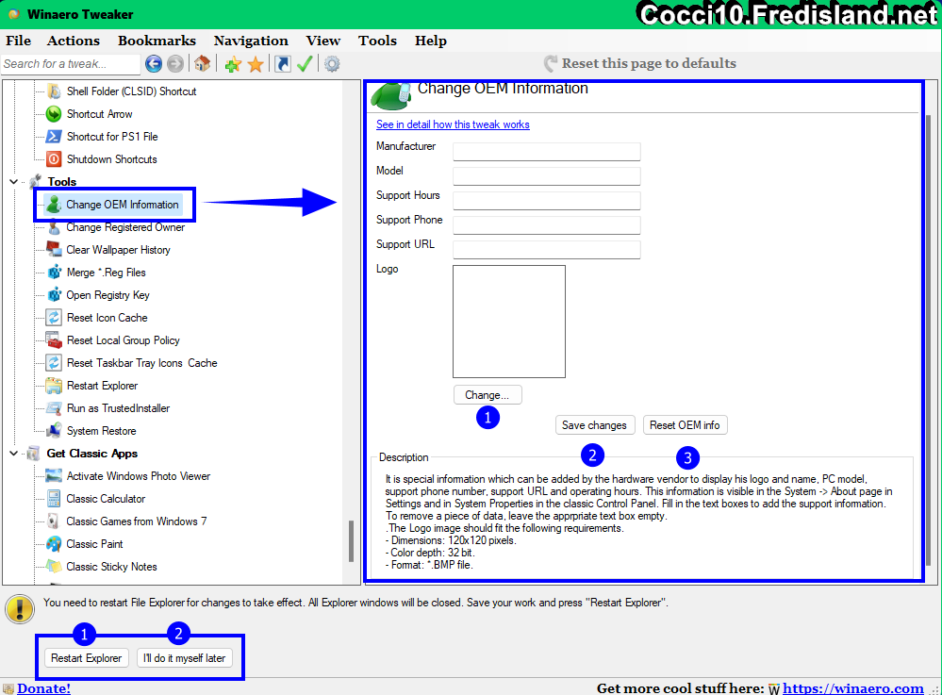942x695 pixels.
Task: Click the Support Phone text field
Action: (547, 225)
